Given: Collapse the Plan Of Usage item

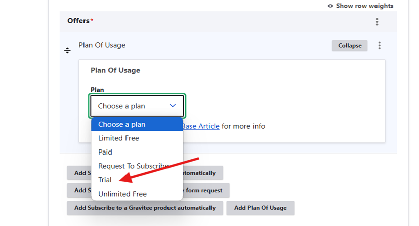Looking at the screenshot, I should (x=350, y=46).
